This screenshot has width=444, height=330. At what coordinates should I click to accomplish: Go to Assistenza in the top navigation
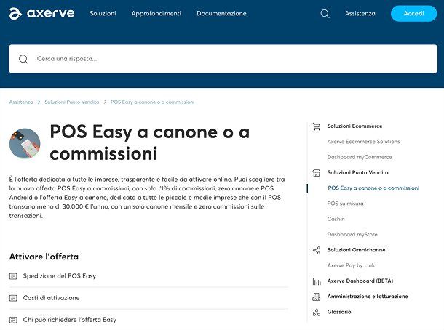pyautogui.click(x=360, y=13)
